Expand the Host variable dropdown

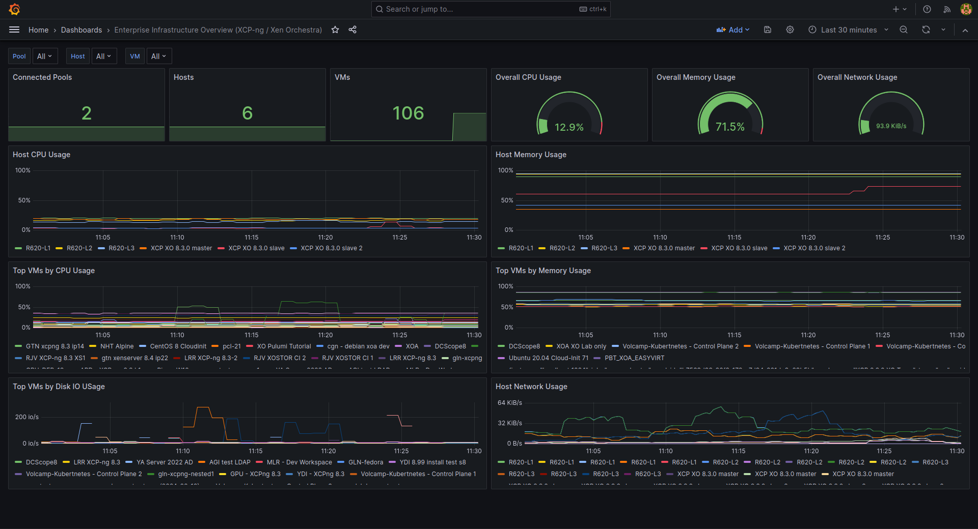click(103, 56)
